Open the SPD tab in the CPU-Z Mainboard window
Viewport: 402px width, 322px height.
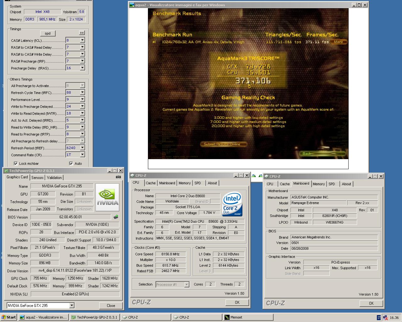(x=332, y=184)
